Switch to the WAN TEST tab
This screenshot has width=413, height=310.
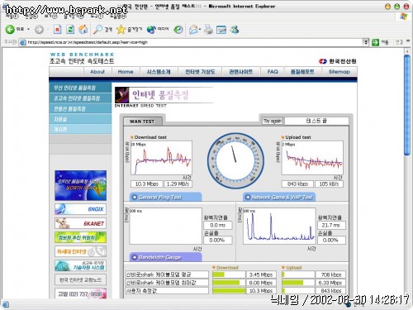pyautogui.click(x=142, y=122)
